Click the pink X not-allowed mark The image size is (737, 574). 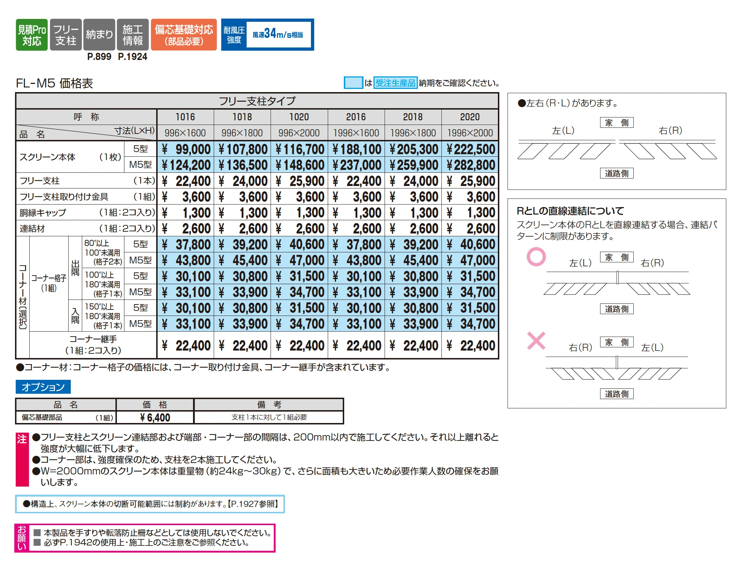[x=536, y=341]
